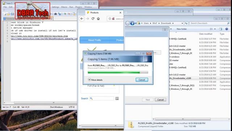The width and height of the screenshot is (232, 131).
Task: Click the browser forward arrow
Action: 88,19
